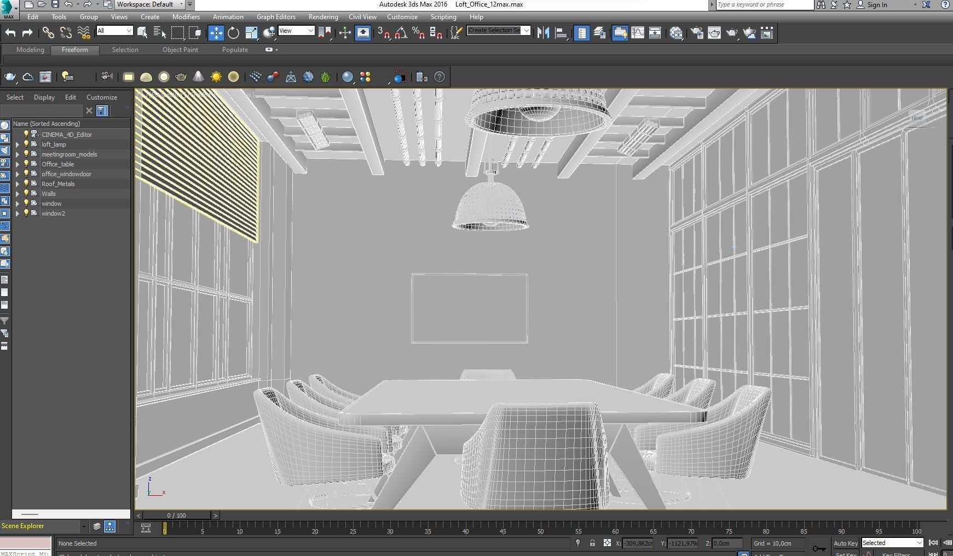Screen dimensions: 953x556
Task: Click the Undo arrow
Action: [10, 33]
